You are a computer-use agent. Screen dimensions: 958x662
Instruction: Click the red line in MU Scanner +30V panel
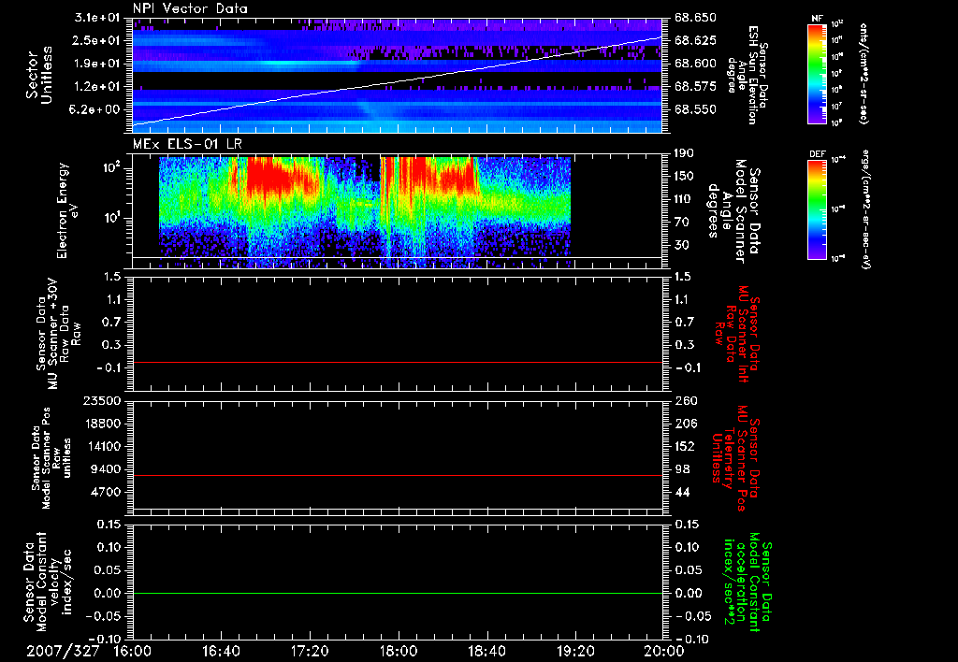tap(398, 362)
